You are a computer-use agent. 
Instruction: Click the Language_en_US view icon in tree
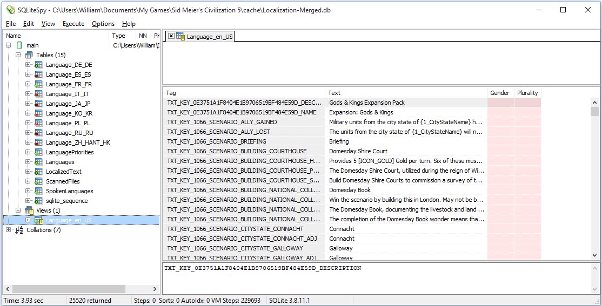(x=38, y=220)
